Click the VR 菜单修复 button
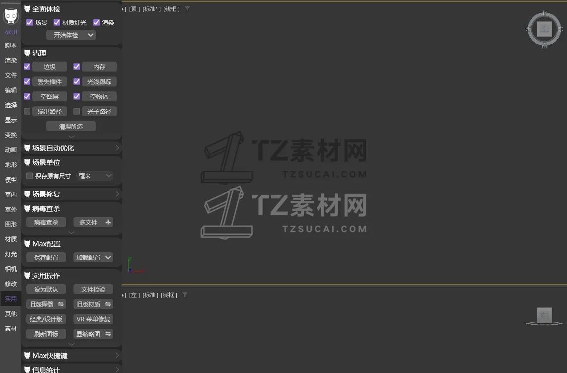This screenshot has width=567, height=373. pos(93,318)
